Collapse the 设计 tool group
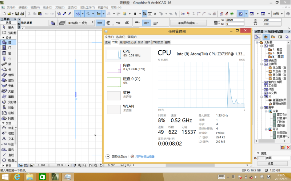Image resolution: width=291 pixels, height=181 pixels. click(x=3, y=37)
